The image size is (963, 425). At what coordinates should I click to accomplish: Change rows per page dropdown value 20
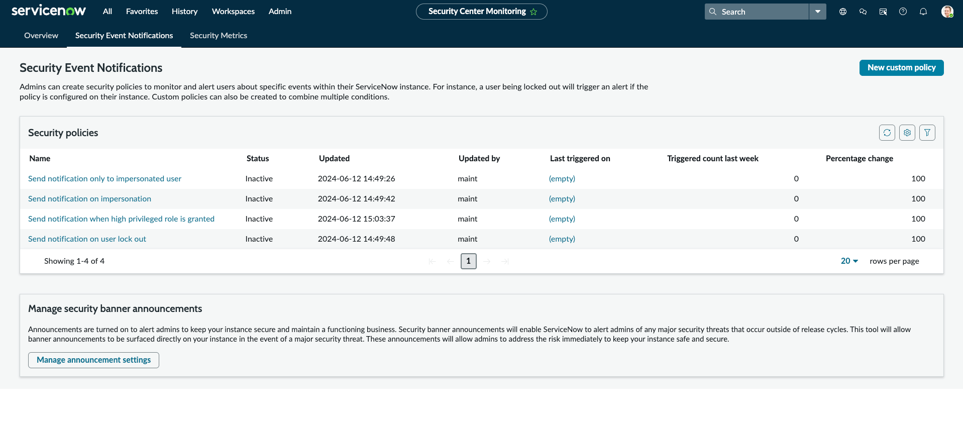849,261
